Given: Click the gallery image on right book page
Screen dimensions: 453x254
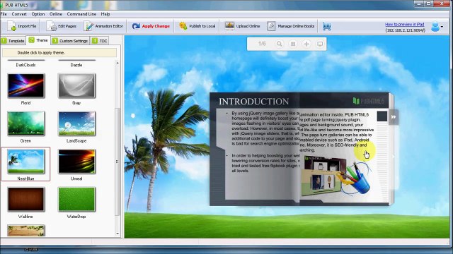Looking at the screenshot, I should click(x=337, y=176).
